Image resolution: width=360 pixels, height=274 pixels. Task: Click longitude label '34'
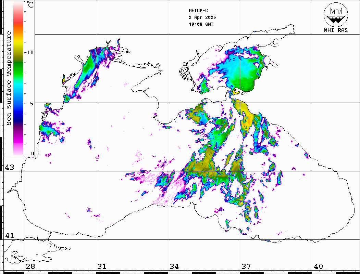point(174,266)
